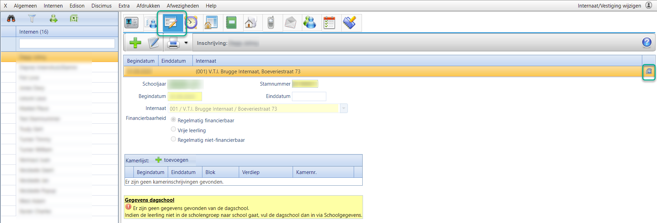Expand the print options dropdown arrow
The height and width of the screenshot is (223, 657).
186,43
